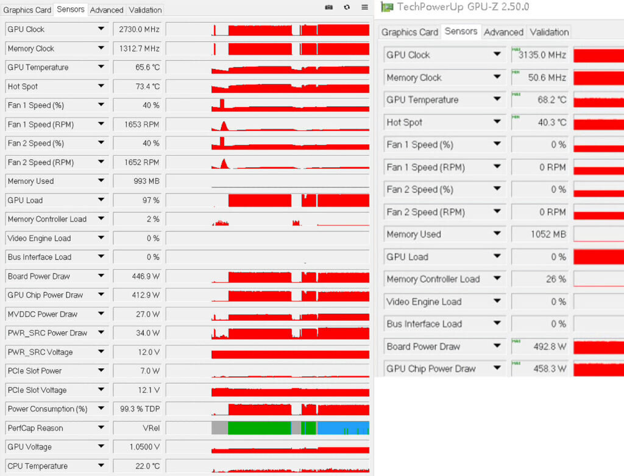Open GPU Chip Power Draw dropdown in left window
The image size is (624, 476).
click(x=101, y=294)
